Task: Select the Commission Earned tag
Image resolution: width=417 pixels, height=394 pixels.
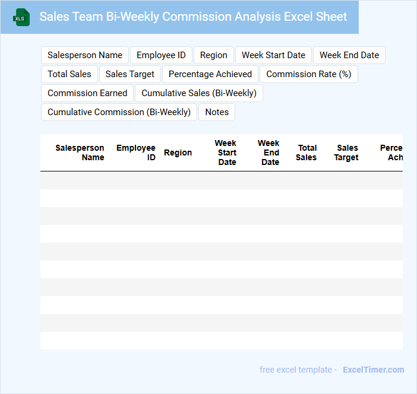Action: 87,93
